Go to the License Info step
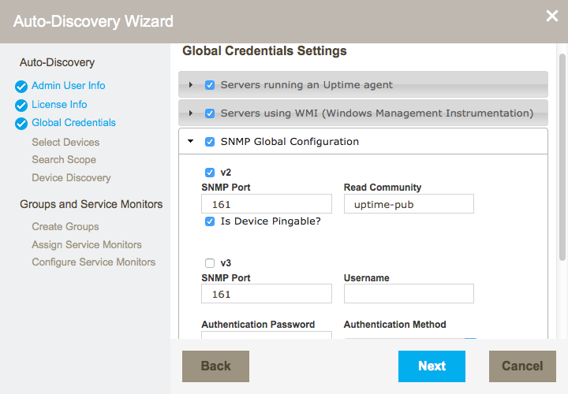The height and width of the screenshot is (394, 568). point(59,105)
